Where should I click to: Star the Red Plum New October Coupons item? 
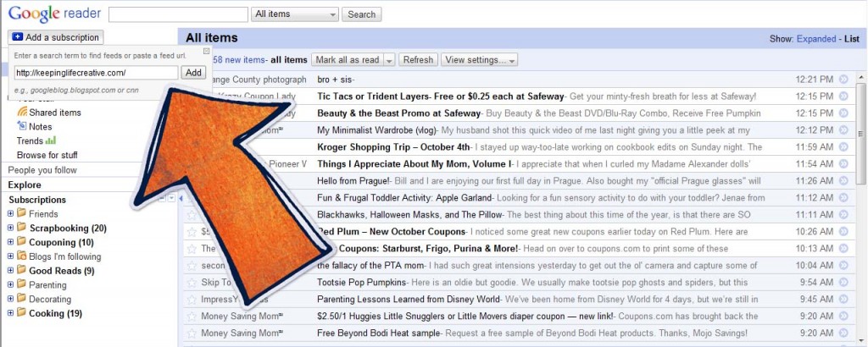[192, 232]
